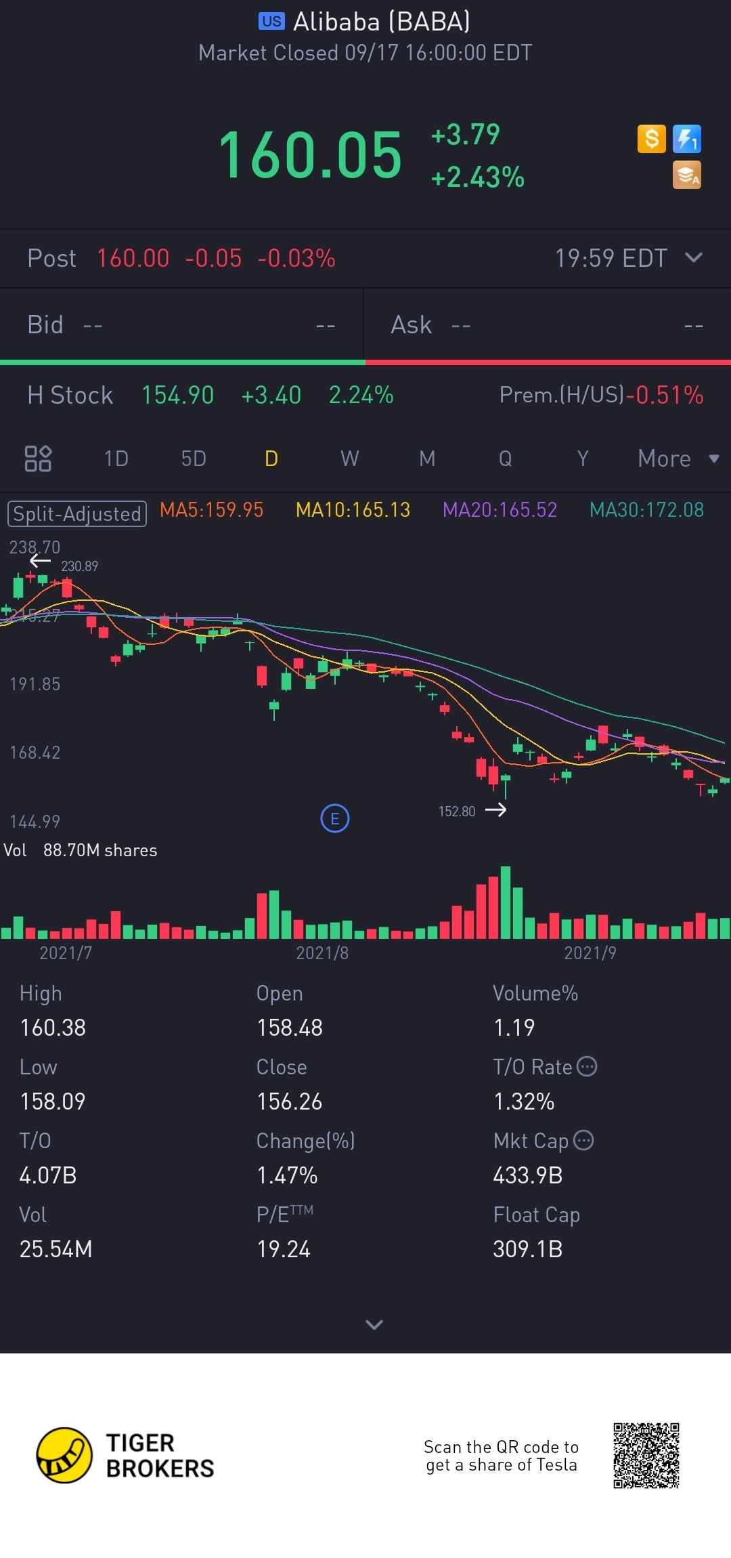The height and width of the screenshot is (1558, 731).
Task: Tap the info icon next to T/O Rate
Action: click(x=587, y=1067)
